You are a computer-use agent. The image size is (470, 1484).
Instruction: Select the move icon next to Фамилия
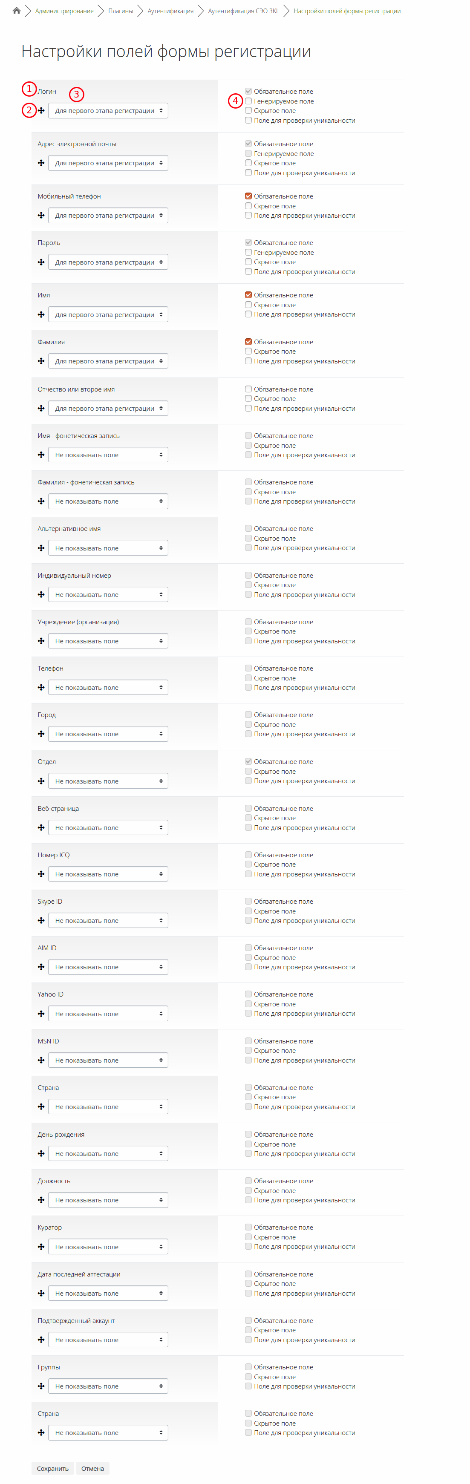pos(41,361)
